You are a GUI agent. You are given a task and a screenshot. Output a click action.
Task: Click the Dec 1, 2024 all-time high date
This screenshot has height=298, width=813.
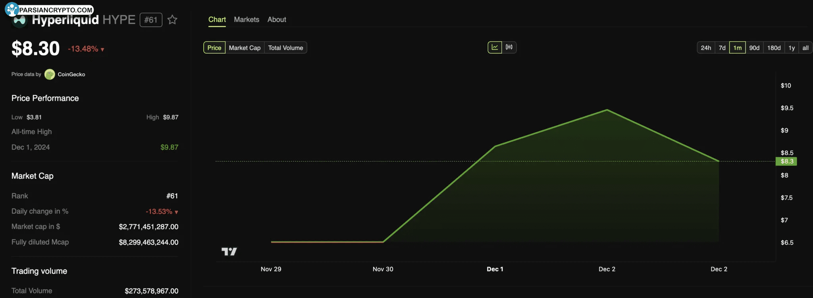(x=31, y=147)
